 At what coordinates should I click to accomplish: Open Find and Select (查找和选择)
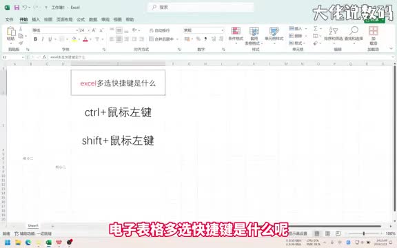tap(354, 34)
